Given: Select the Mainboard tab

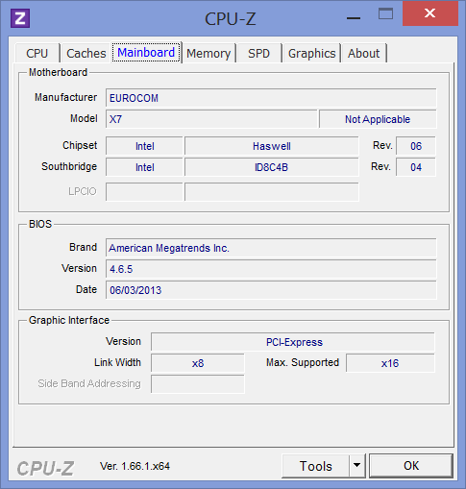Looking at the screenshot, I should click(x=146, y=52).
